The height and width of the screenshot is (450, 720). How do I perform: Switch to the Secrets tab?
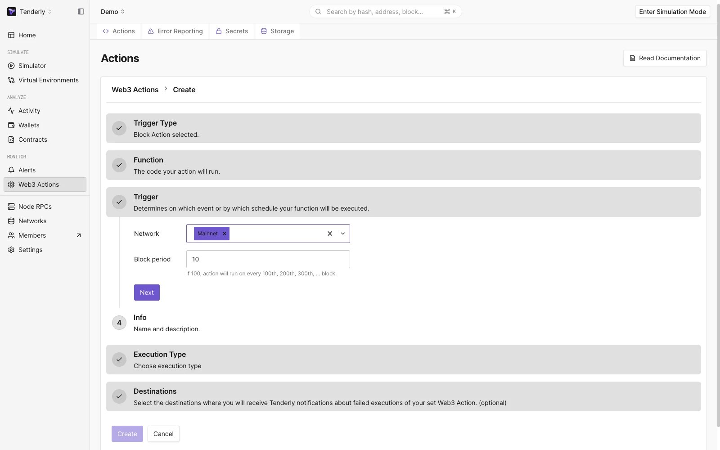232,31
